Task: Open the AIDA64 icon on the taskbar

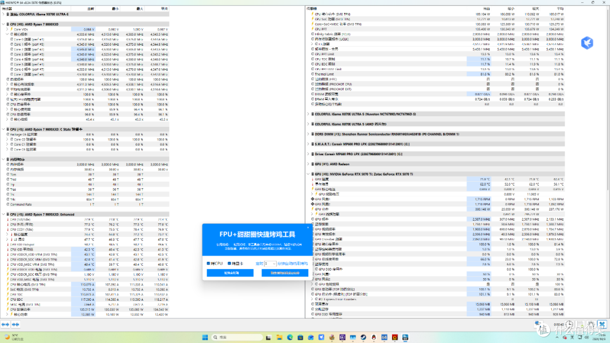Action: 385,337
